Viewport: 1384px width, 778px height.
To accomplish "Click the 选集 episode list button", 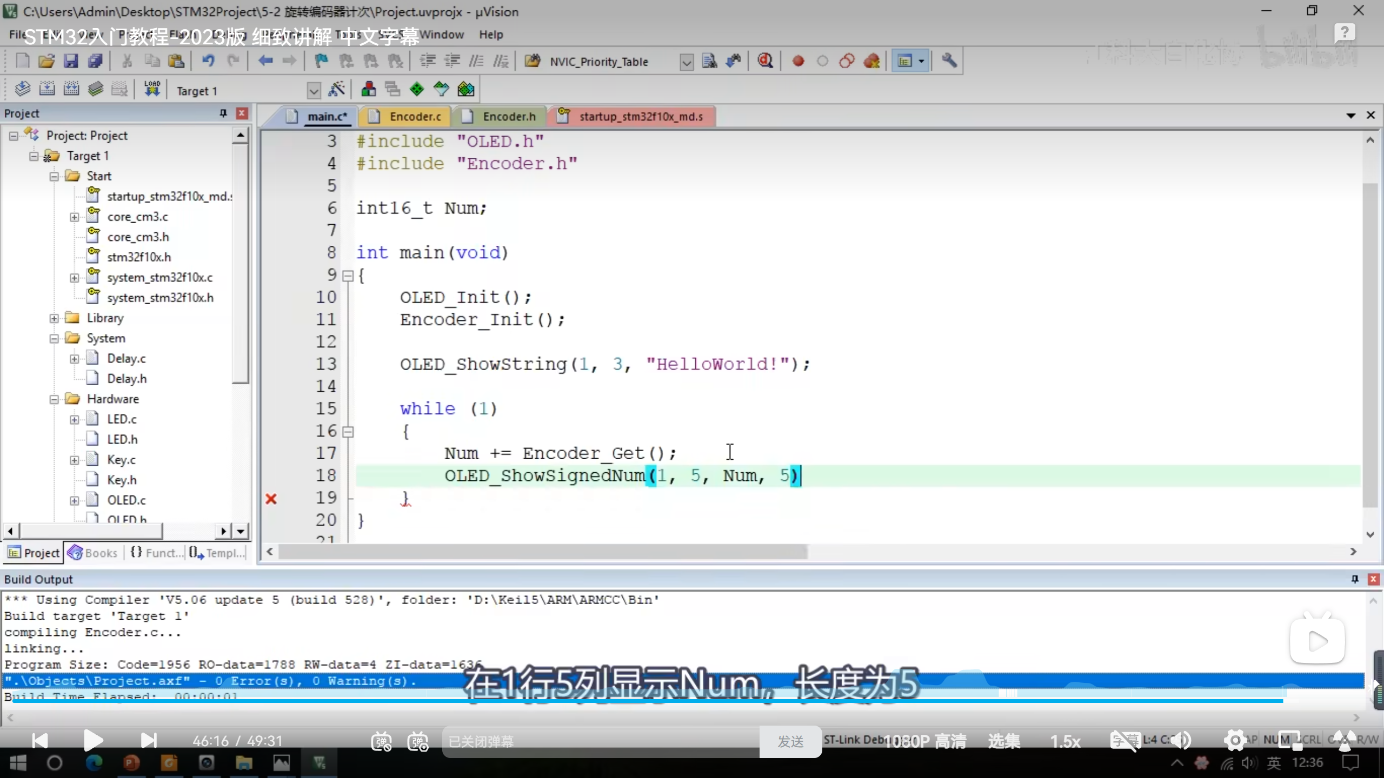I will click(x=1004, y=741).
